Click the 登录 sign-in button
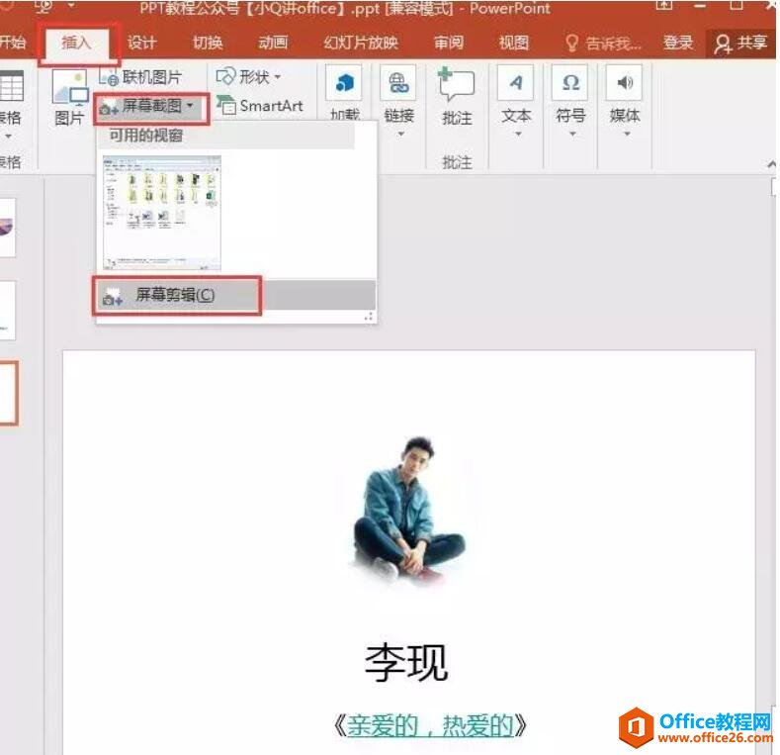Image resolution: width=780 pixels, height=755 pixels. [678, 43]
